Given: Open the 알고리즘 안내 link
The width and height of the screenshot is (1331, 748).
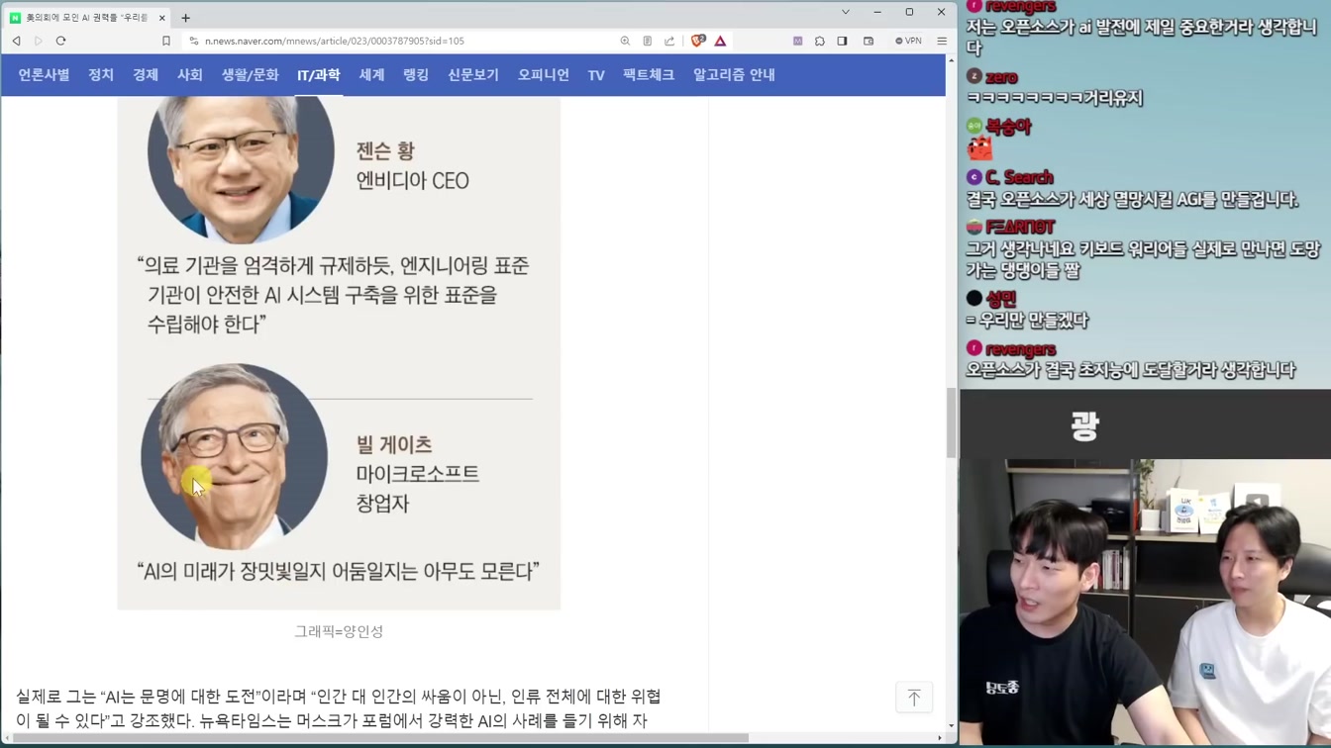Looking at the screenshot, I should click(x=734, y=75).
